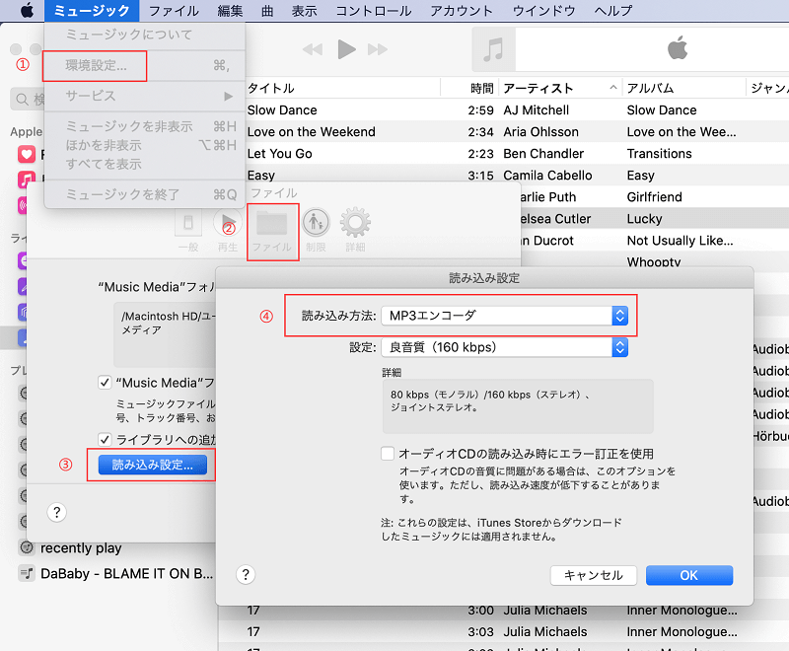Open the 設定 良音質 (160 kbps) dropdown
The height and width of the screenshot is (651, 789).
pyautogui.click(x=505, y=347)
